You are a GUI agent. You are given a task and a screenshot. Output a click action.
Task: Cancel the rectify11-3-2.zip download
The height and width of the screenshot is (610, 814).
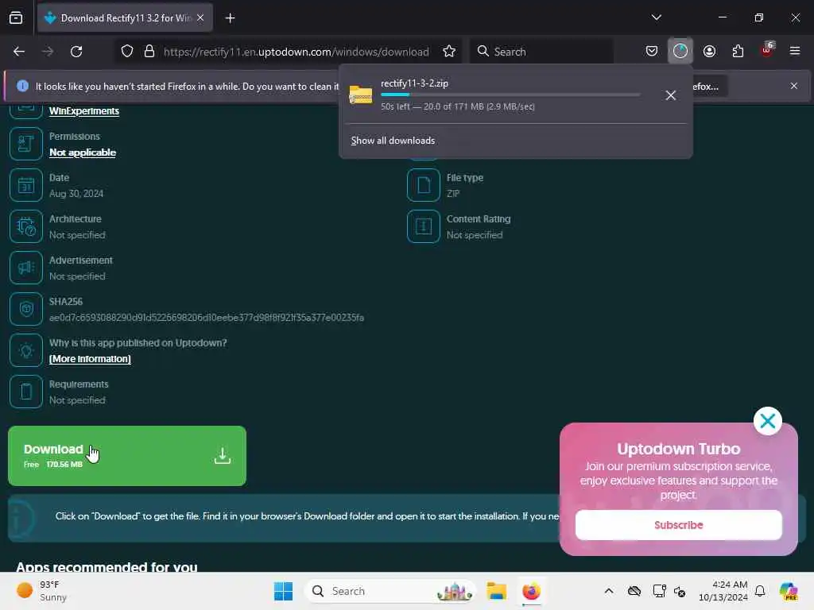671,95
